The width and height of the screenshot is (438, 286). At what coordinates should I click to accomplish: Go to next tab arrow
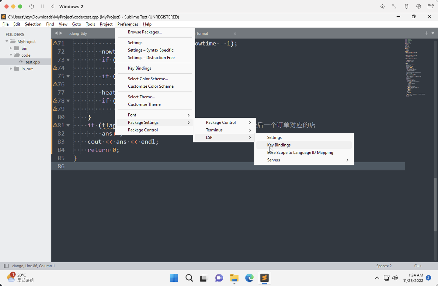[61, 33]
